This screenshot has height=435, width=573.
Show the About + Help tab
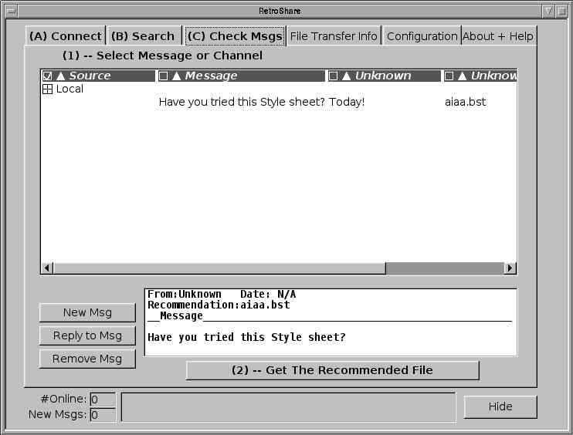pos(497,36)
